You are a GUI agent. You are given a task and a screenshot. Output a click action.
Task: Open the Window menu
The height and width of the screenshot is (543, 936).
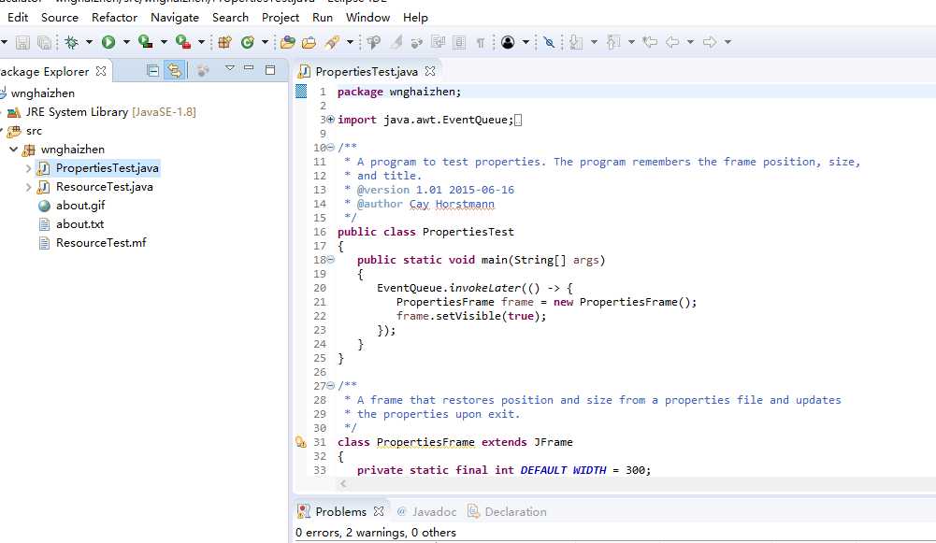pyautogui.click(x=367, y=18)
